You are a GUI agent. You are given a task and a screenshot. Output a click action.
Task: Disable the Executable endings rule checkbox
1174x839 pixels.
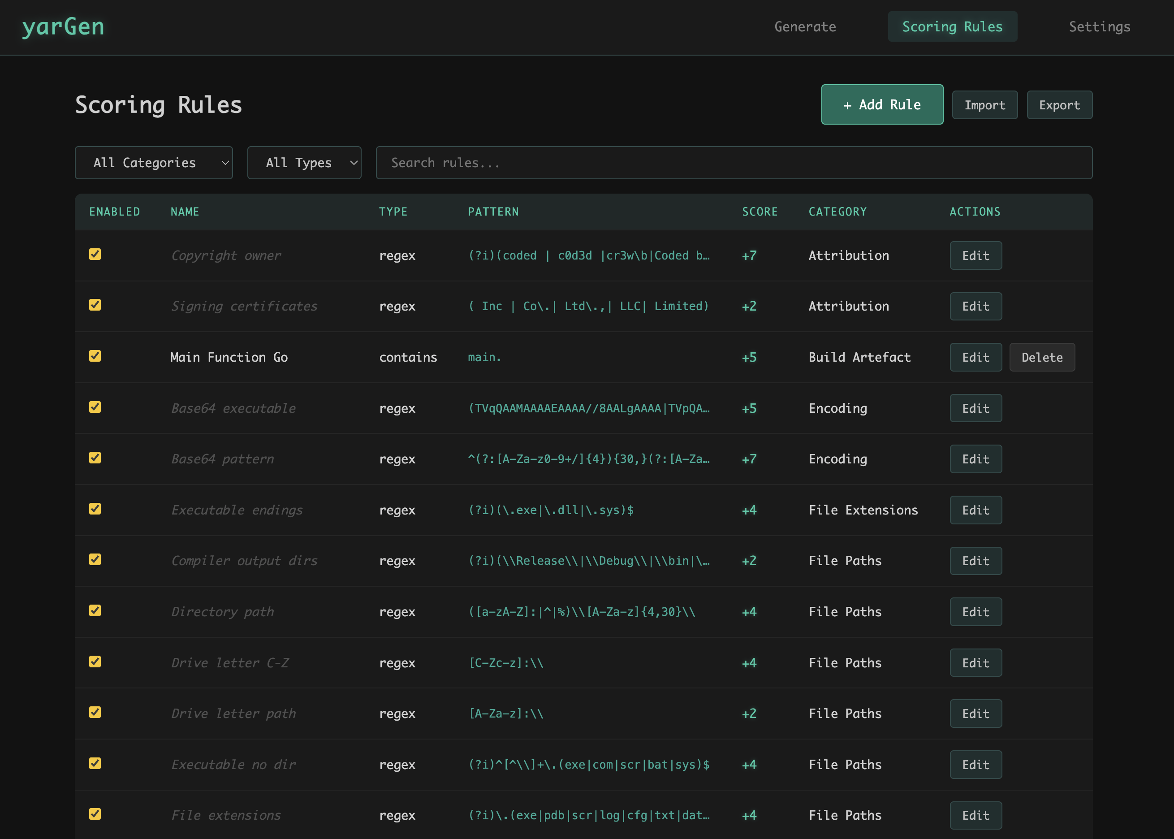95,509
